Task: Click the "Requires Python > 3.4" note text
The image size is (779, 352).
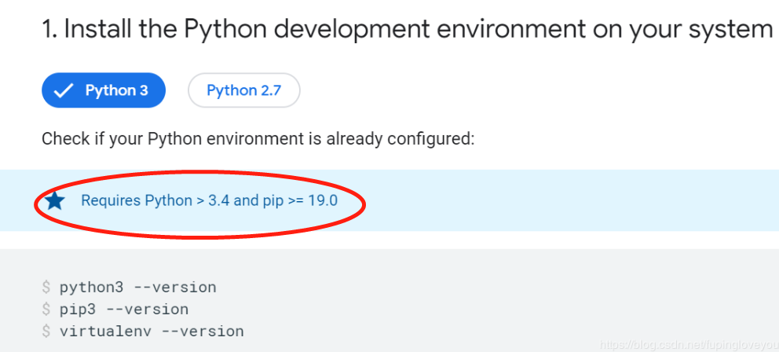Action: pyautogui.click(x=155, y=200)
